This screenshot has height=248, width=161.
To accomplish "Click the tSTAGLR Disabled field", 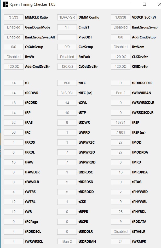I will pos(120,232).
